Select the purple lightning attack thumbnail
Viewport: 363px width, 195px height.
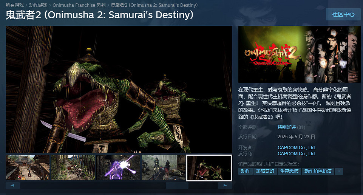(x=118, y=168)
